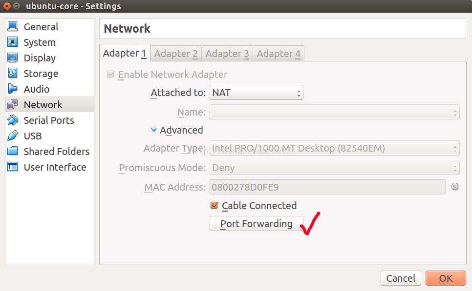Collapse the Advanced disclosure triangle
The height and width of the screenshot is (291, 472).
point(154,130)
